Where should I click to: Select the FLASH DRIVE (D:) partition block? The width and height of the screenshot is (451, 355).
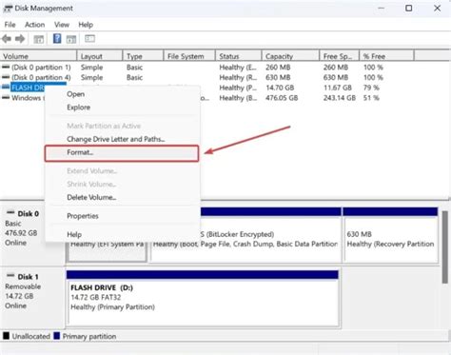[x=203, y=298]
